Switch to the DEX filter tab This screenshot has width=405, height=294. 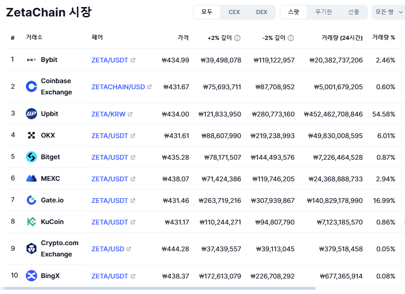(x=261, y=12)
